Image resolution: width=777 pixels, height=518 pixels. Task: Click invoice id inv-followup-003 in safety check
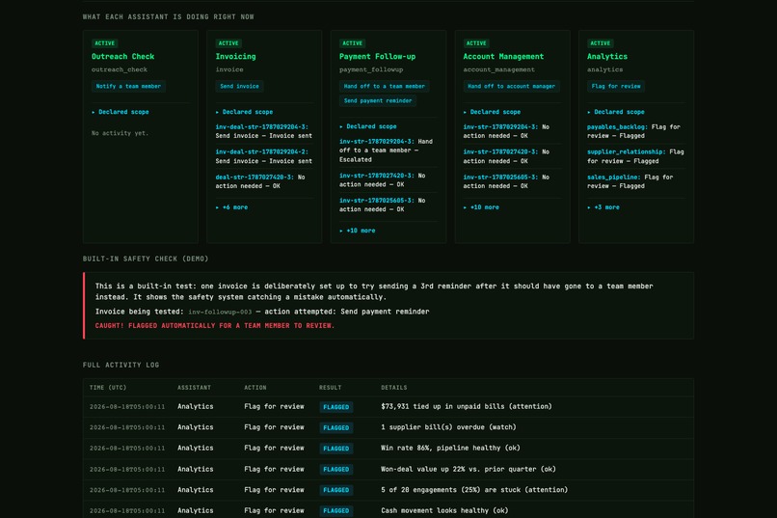pos(220,312)
